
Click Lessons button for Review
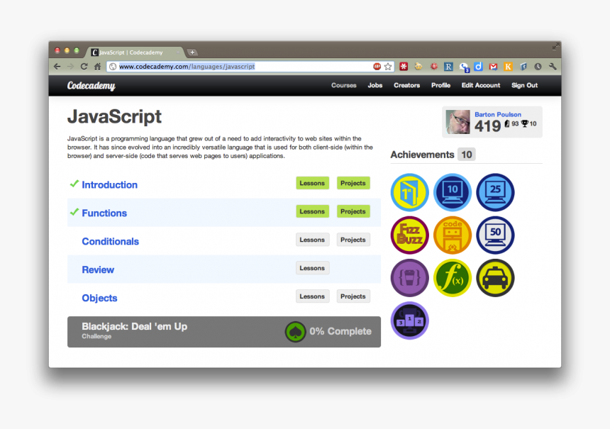point(312,268)
